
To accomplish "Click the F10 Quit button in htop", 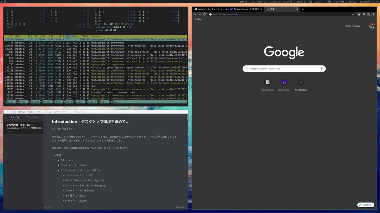I will point(115,102).
